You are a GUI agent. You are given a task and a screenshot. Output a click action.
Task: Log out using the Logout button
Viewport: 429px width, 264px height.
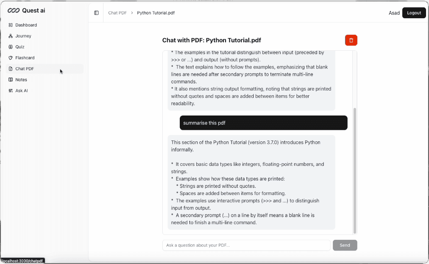click(414, 13)
